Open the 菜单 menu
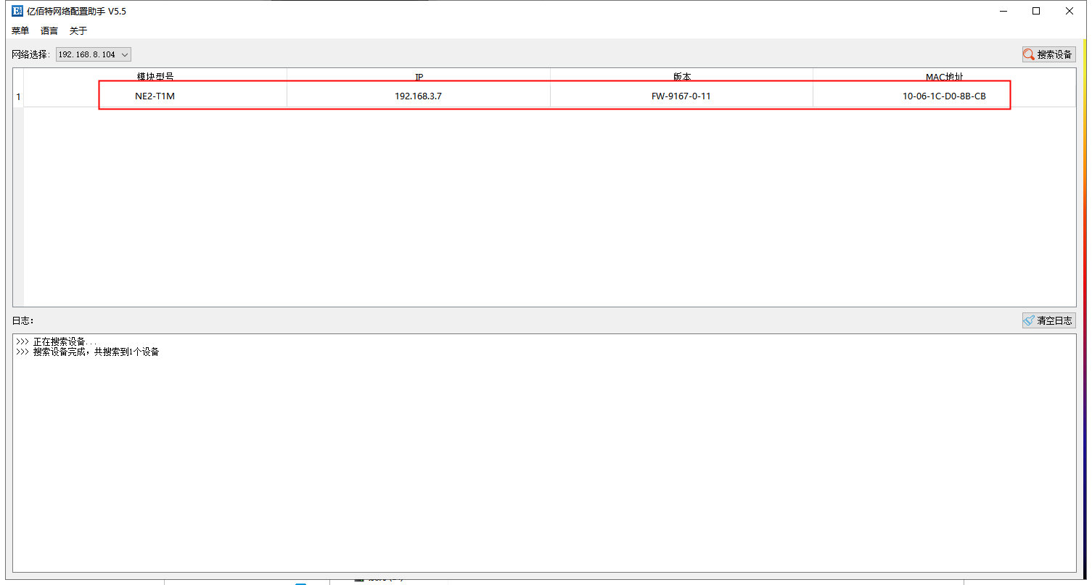Viewport: 1092px width, 585px height. 20,30
